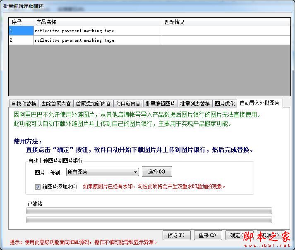The width and height of the screenshot is (295, 250).
Task: Click the lower progress bar
Action: tap(149, 220)
